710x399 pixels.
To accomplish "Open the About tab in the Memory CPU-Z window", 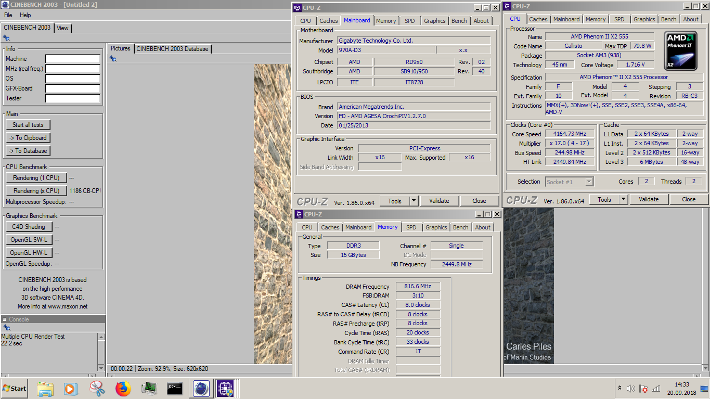I will click(483, 227).
